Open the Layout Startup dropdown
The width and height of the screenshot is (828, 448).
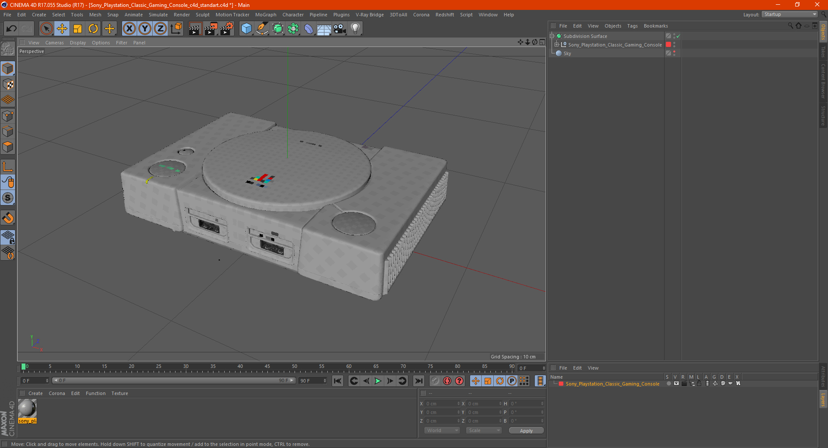click(790, 15)
